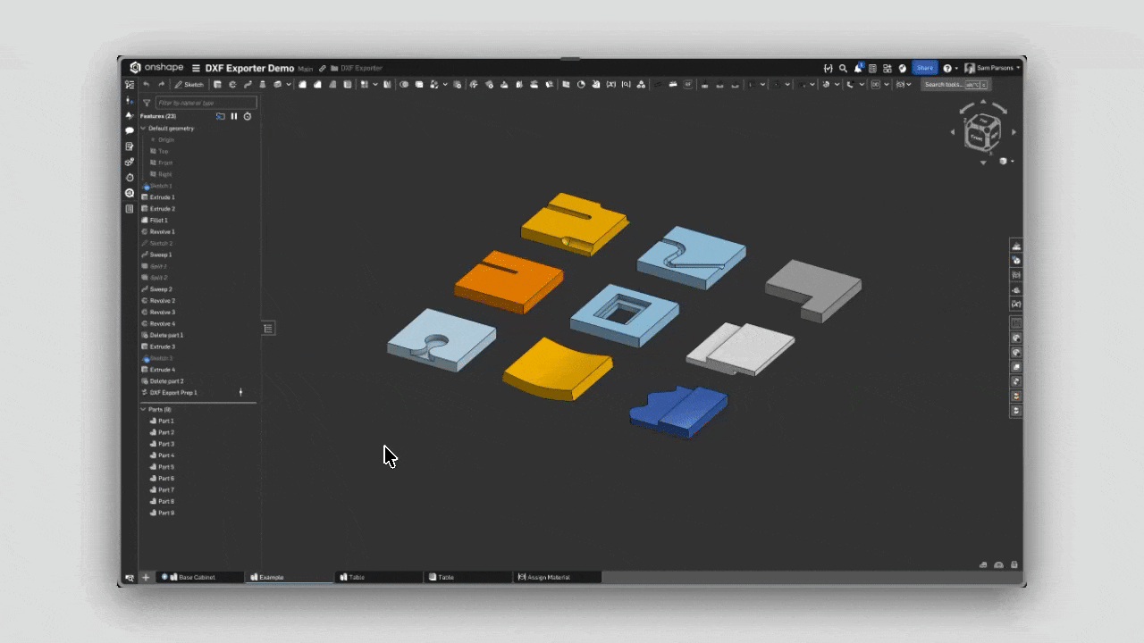Open Sam Parsons account menu
This screenshot has width=1144, height=643.
click(992, 68)
